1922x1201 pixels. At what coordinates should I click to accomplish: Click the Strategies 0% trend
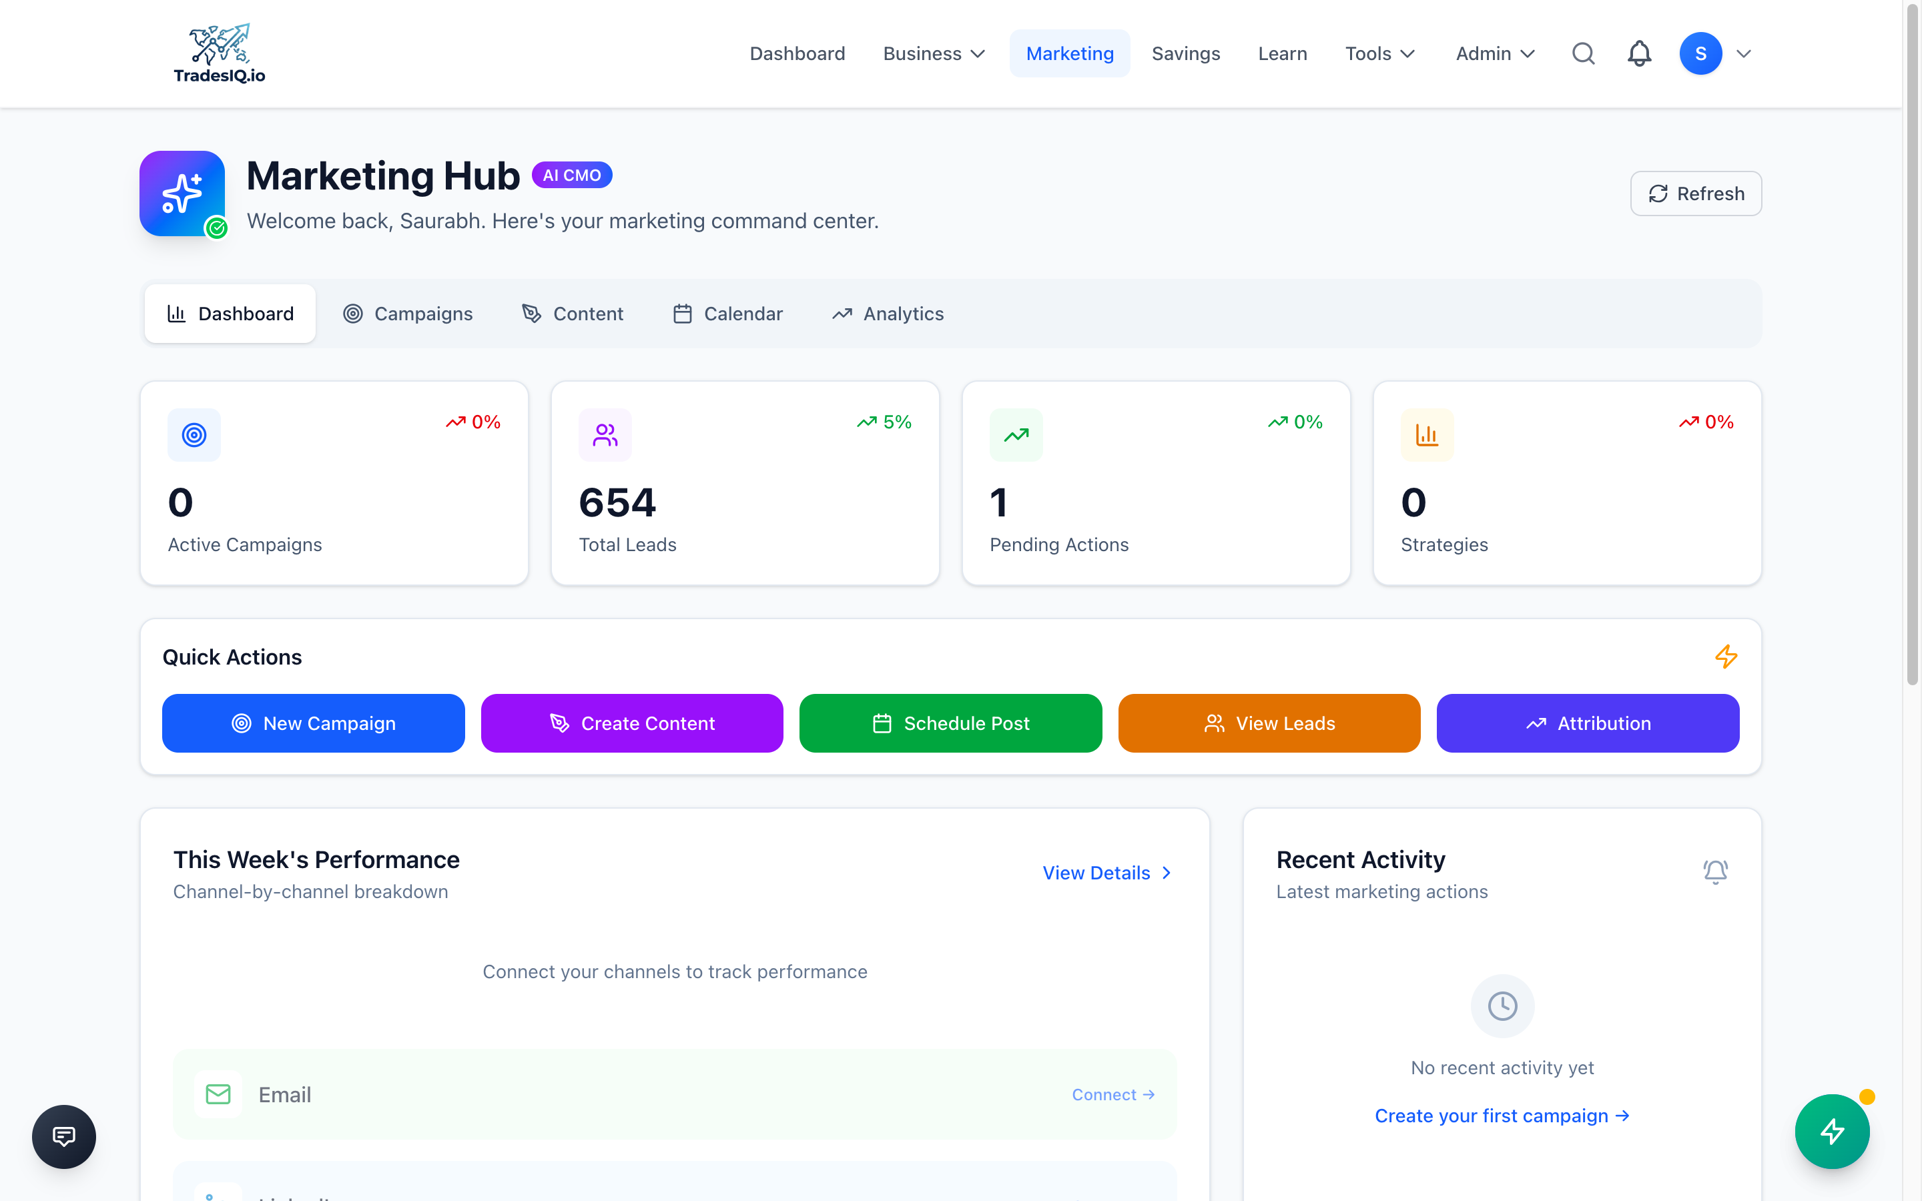(1706, 422)
